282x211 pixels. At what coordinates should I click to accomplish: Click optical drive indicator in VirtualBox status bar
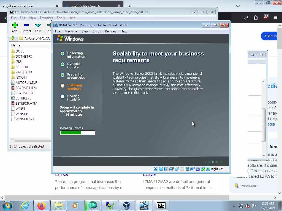coord(161,169)
